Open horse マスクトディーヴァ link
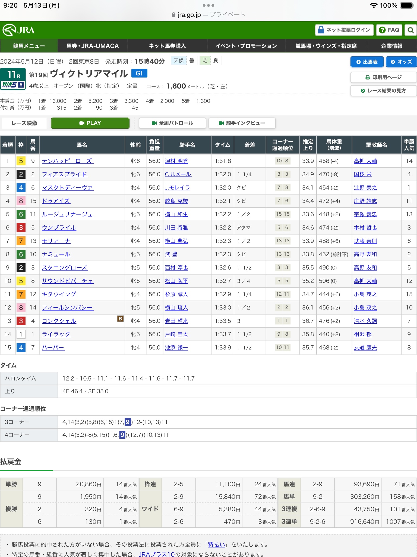Screen dimensions: 417x557 pyautogui.click(x=68, y=188)
